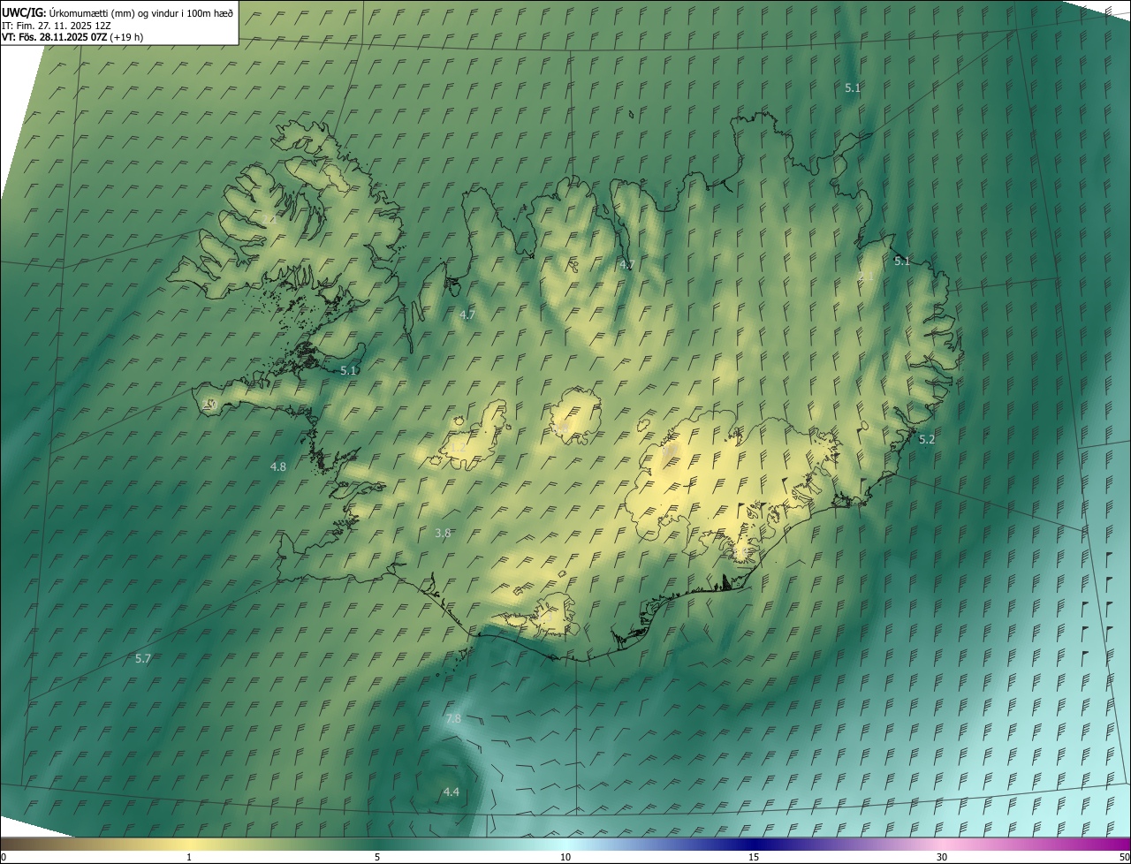The height and width of the screenshot is (864, 1131).
Task: Click the color scale at the 10 tick
Action: [x=565, y=857]
